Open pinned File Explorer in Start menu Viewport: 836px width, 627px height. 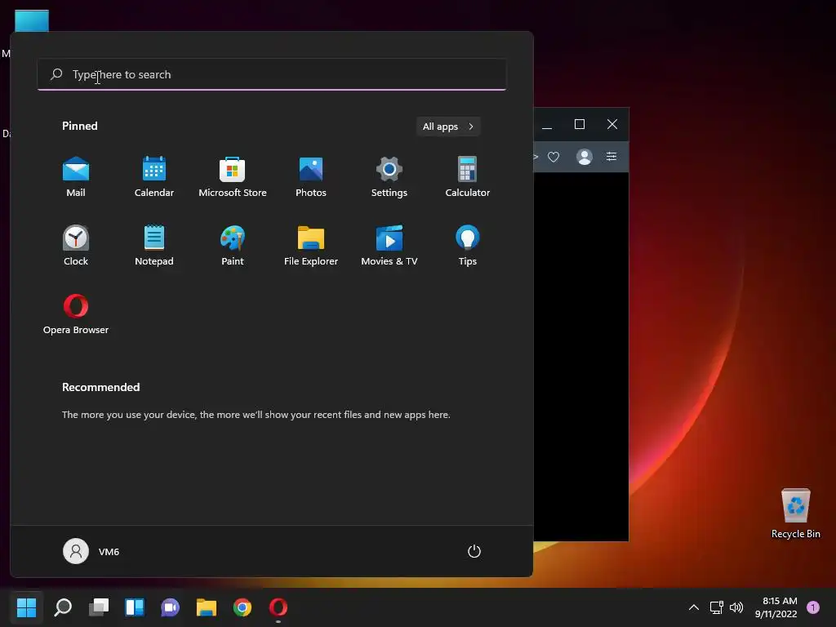[311, 246]
